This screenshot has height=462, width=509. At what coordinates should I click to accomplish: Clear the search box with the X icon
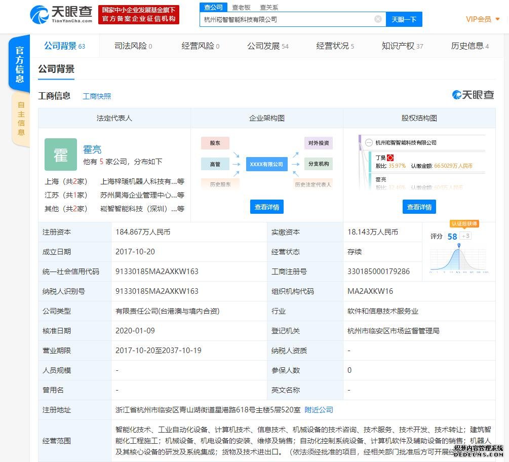point(378,19)
